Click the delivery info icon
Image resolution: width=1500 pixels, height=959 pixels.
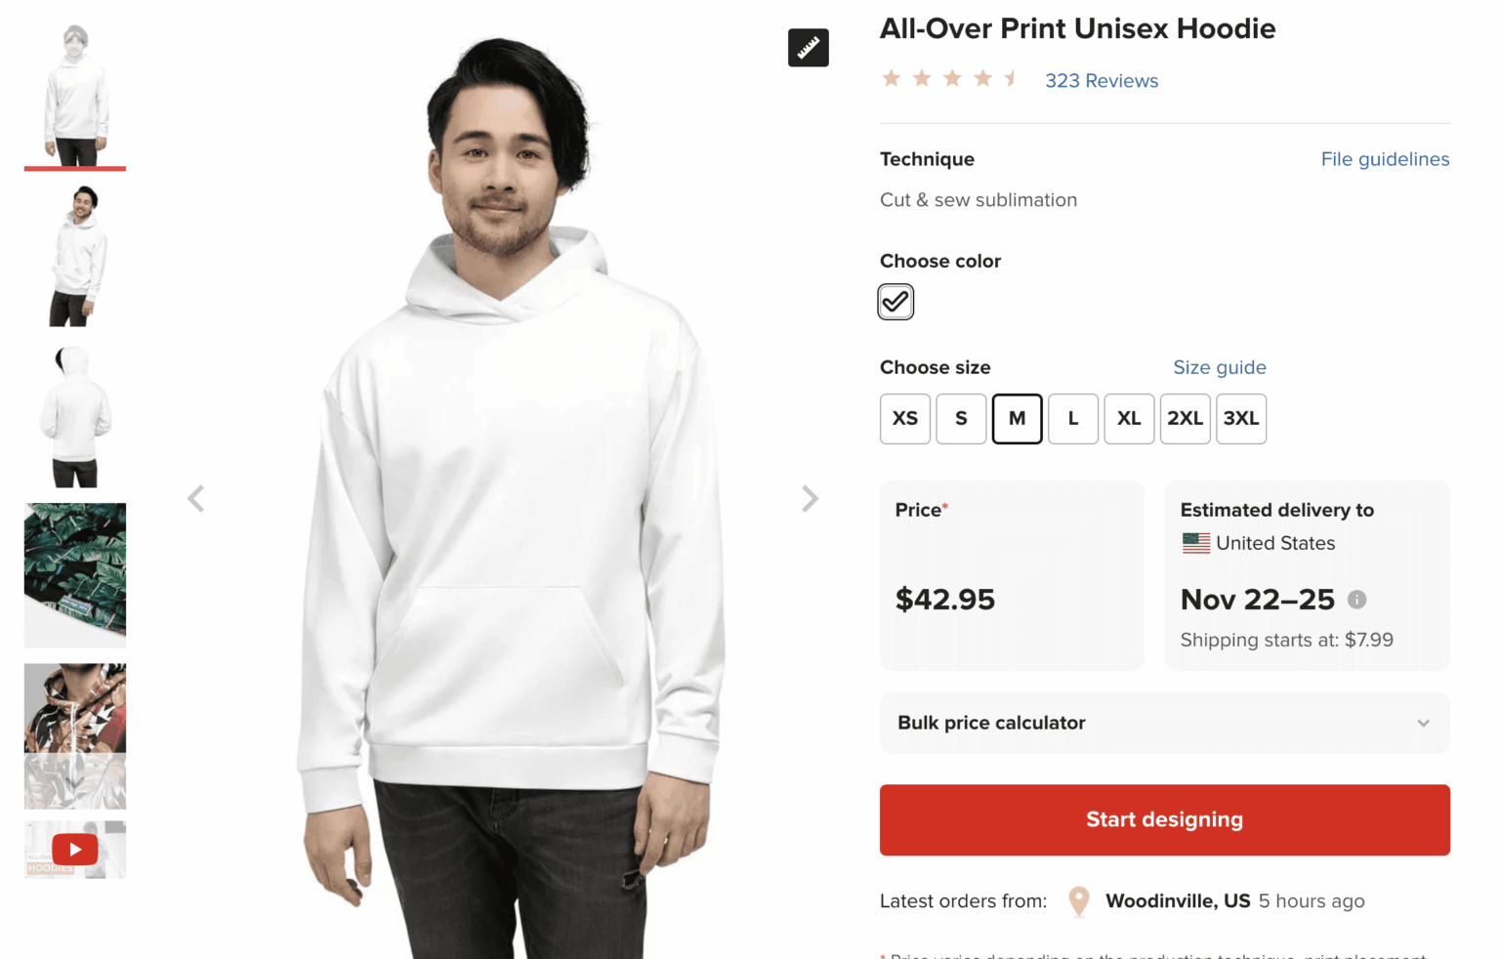point(1356,600)
